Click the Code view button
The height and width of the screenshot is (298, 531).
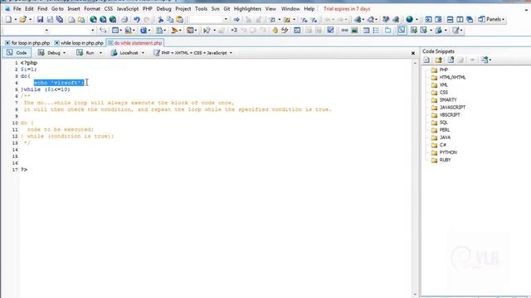point(17,53)
